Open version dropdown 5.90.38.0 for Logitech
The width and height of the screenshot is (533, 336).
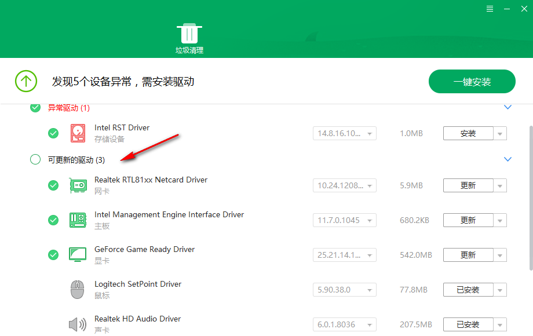tap(345, 290)
